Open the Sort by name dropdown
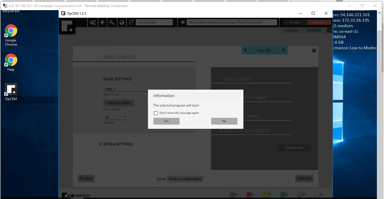Viewport: 384px width, 199px height. click(154, 23)
